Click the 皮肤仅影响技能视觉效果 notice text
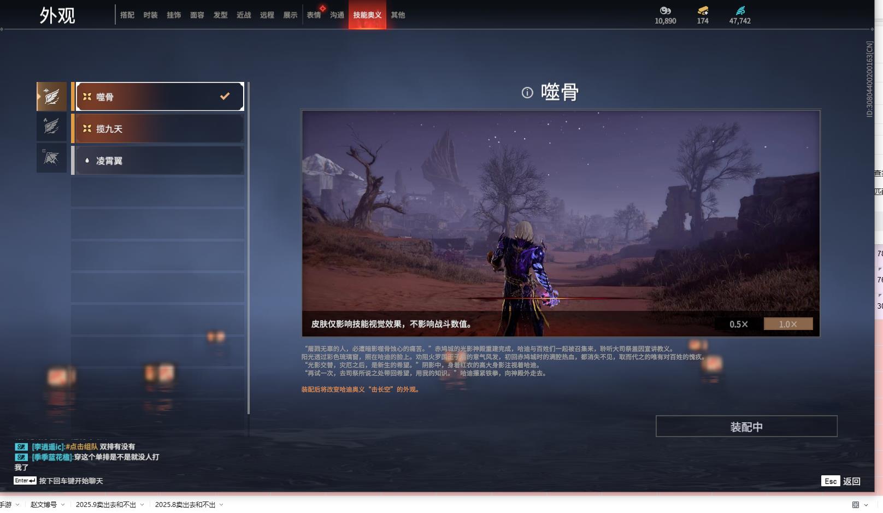883x513 pixels. (x=391, y=324)
